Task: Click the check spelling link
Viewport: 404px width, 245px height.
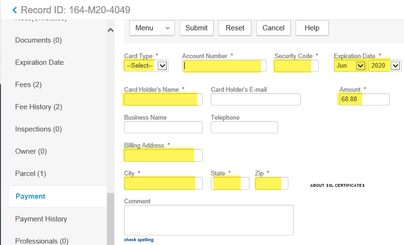Action: (139, 240)
